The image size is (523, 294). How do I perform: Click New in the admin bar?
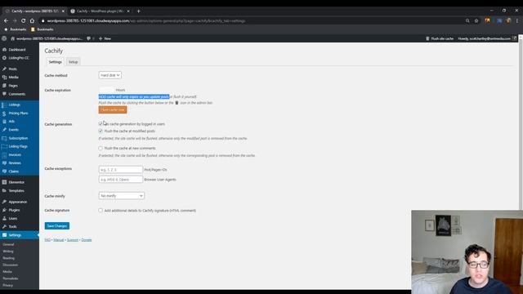click(105, 38)
